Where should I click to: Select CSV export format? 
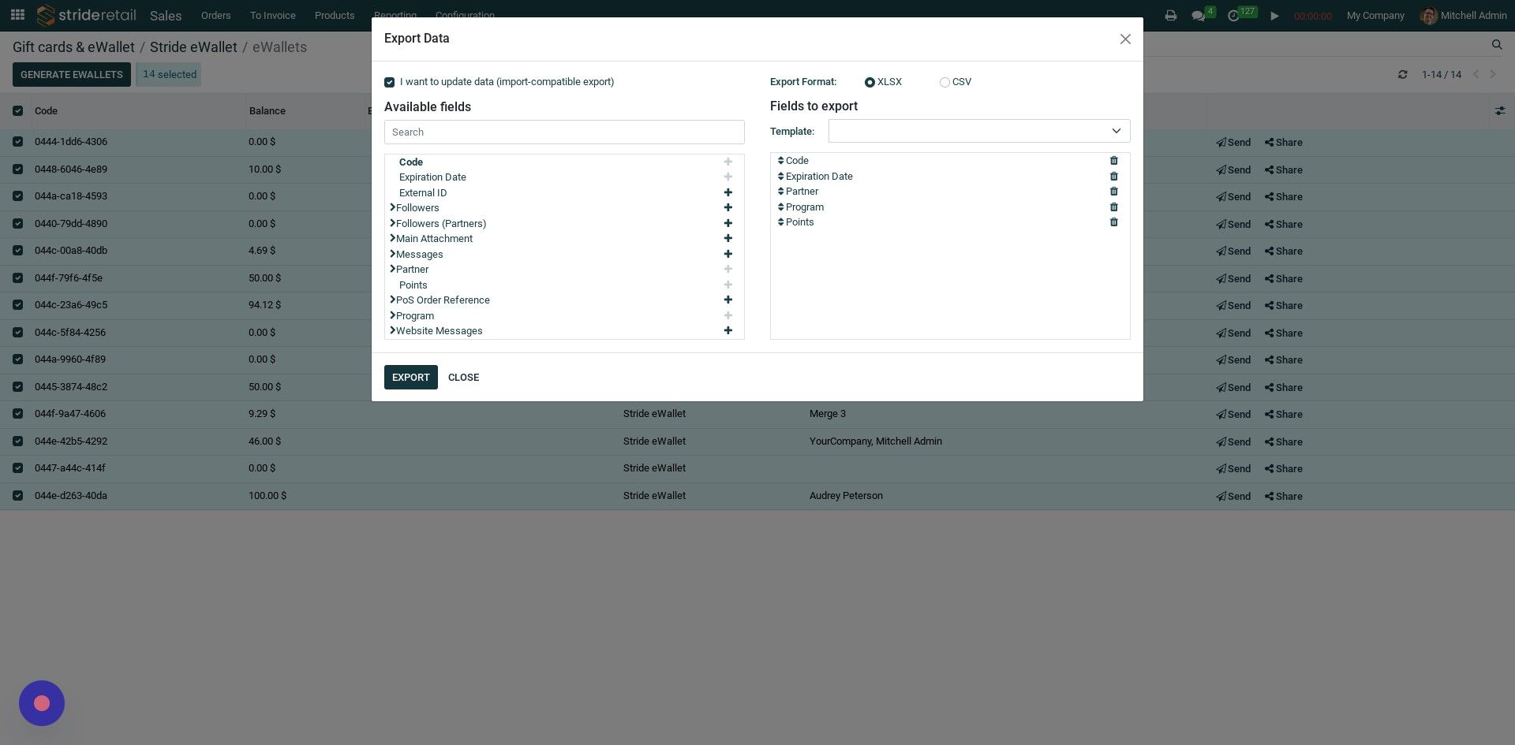[945, 82]
